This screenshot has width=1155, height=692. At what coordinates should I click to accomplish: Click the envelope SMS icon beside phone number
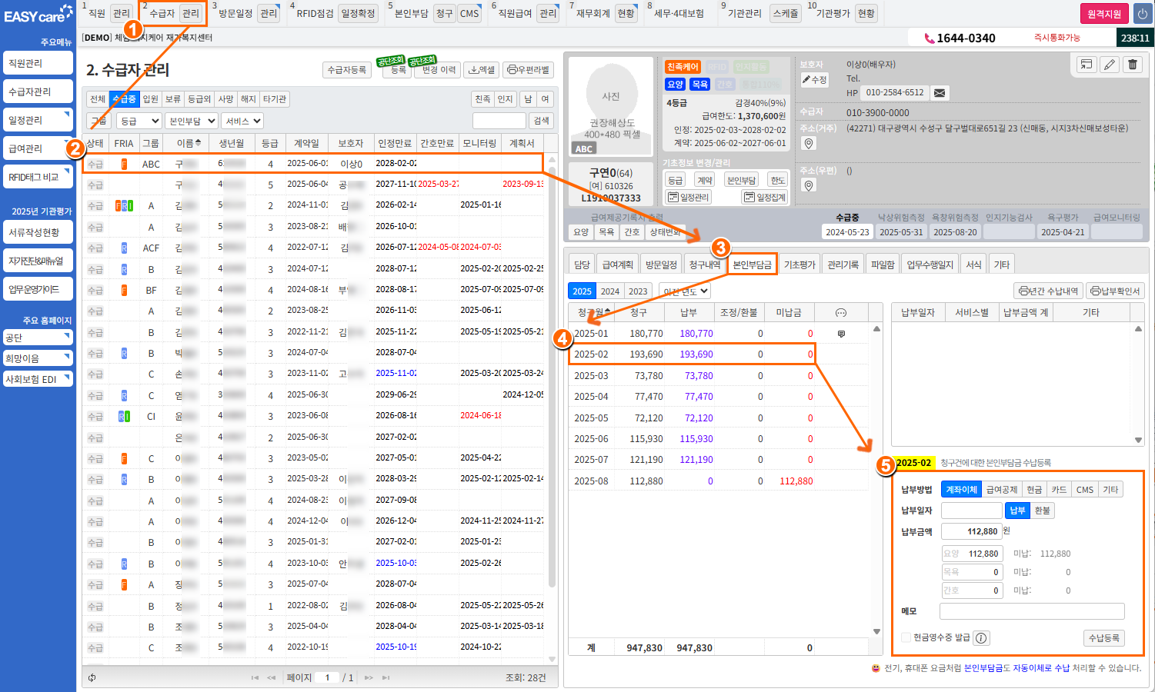(940, 93)
